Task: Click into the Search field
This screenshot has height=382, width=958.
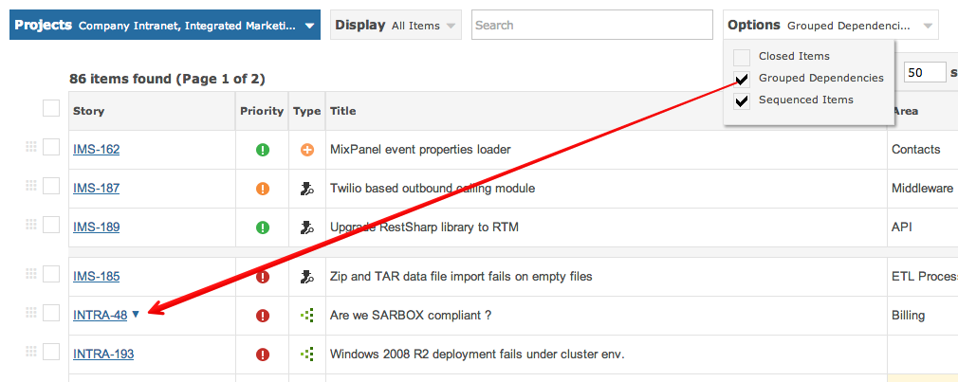Action: pyautogui.click(x=591, y=26)
